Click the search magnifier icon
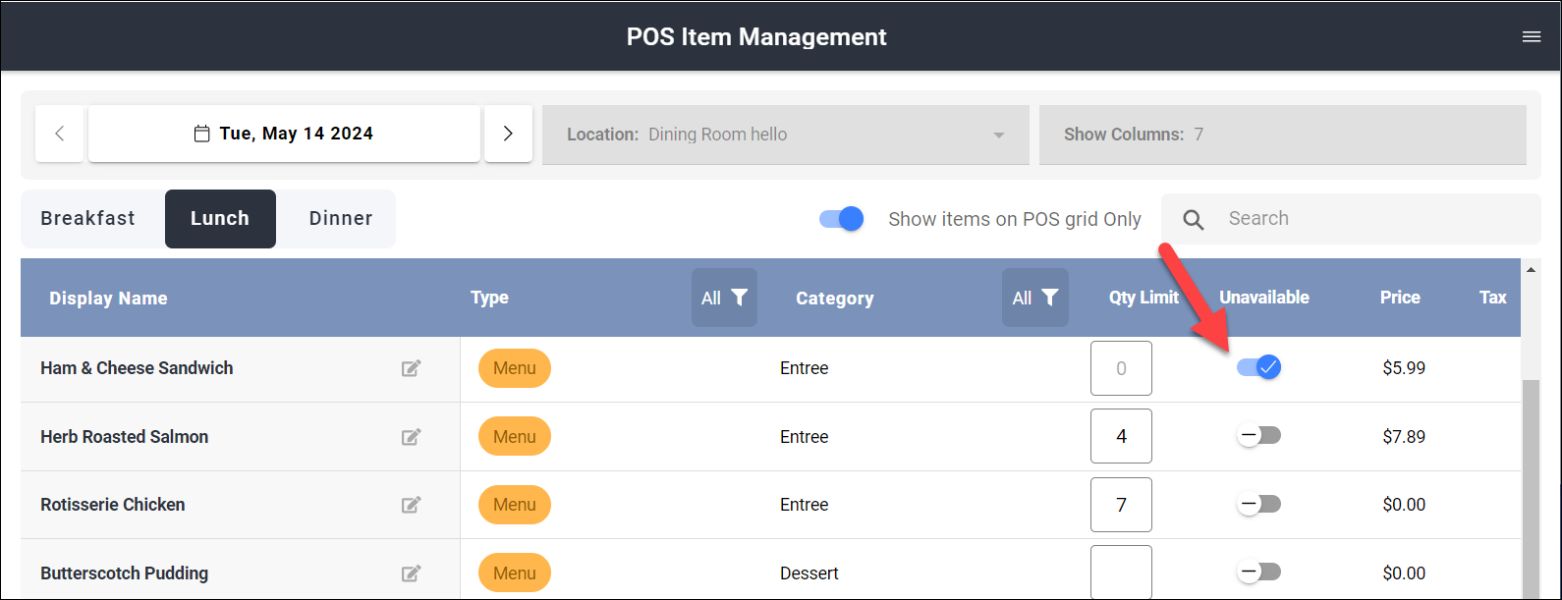This screenshot has height=600, width=1562. coord(1194,219)
